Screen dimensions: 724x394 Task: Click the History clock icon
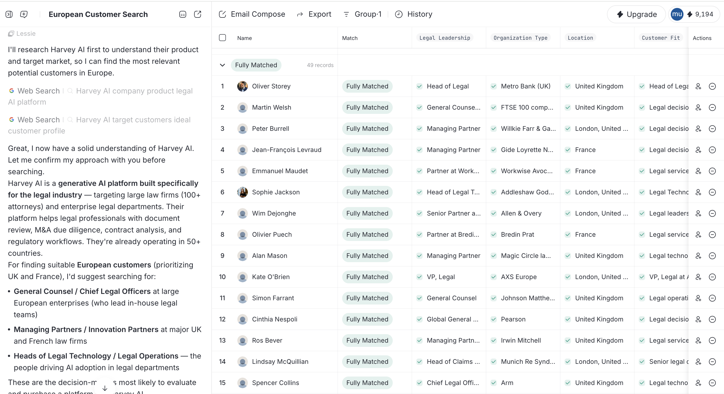(399, 14)
